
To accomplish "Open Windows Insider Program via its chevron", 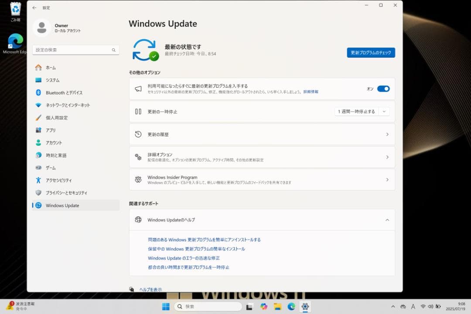I will [387, 180].
